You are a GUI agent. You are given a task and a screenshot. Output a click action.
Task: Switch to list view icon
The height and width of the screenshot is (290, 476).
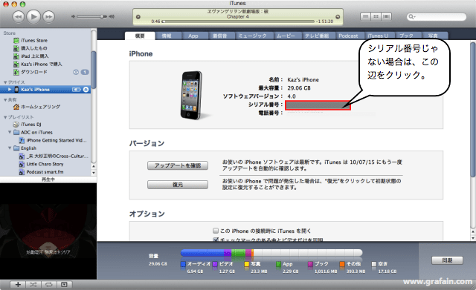coord(365,16)
